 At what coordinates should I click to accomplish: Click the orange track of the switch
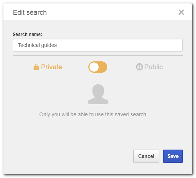point(103,67)
